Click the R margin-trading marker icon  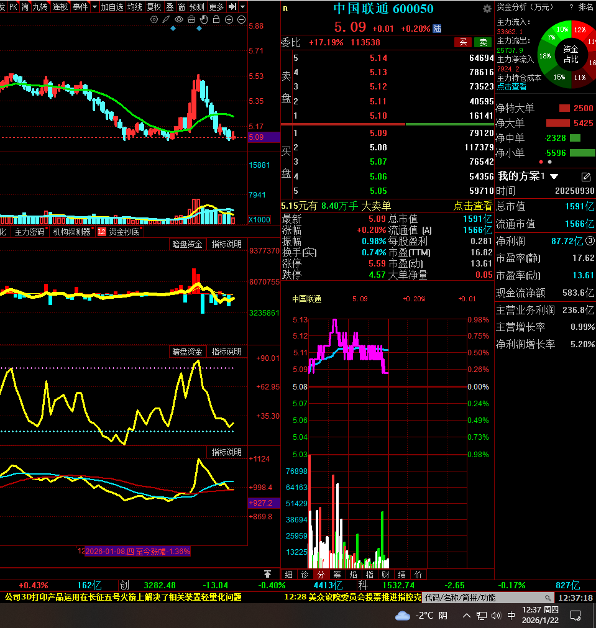285,9
